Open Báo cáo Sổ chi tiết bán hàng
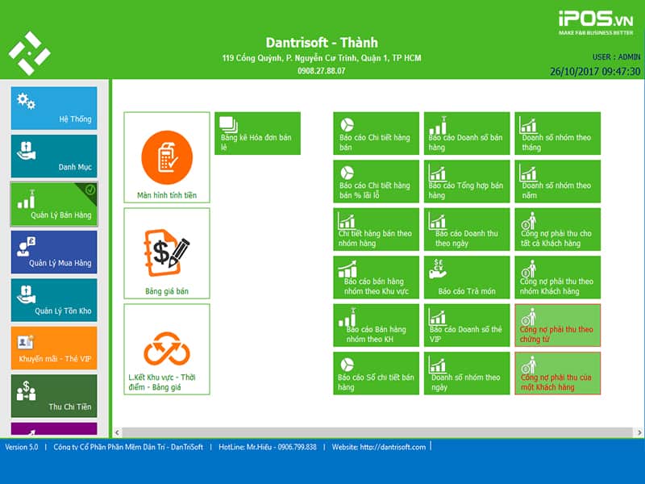 (x=376, y=373)
